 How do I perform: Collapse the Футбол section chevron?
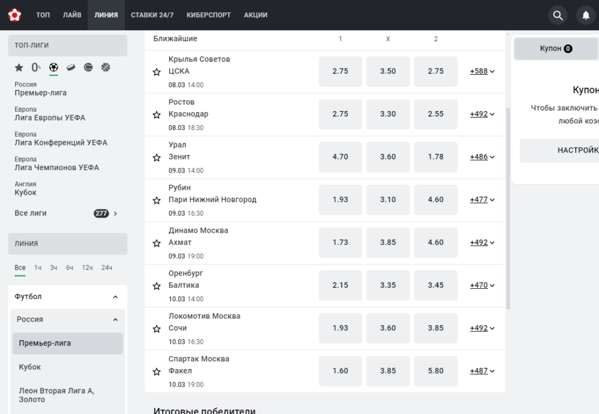coord(115,296)
